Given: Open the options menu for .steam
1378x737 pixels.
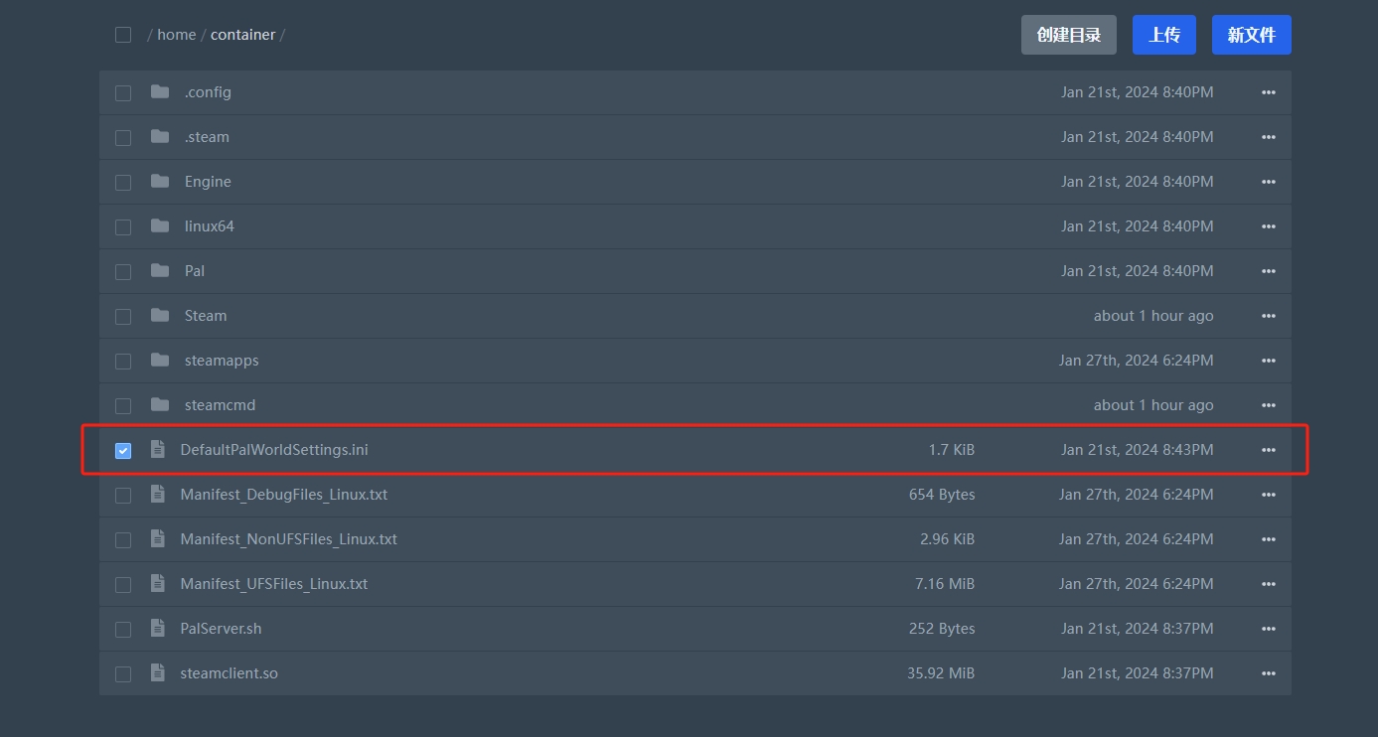Looking at the screenshot, I should click(1268, 137).
